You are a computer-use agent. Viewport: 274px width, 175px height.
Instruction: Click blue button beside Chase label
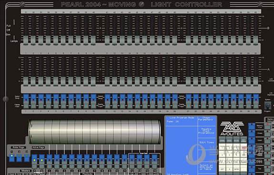pyautogui.click(x=252, y=133)
